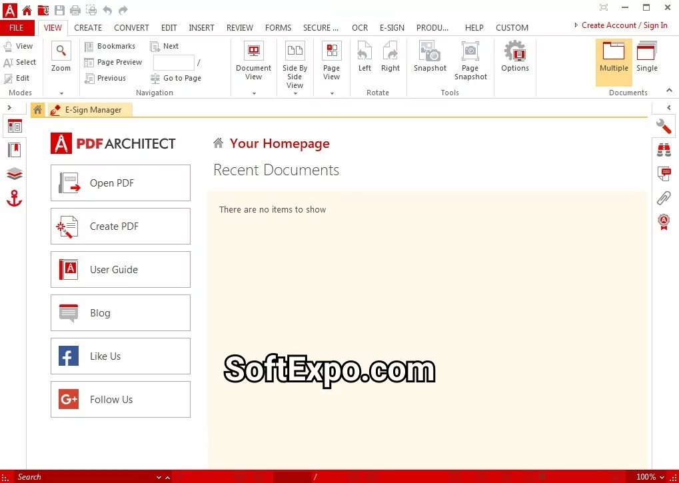Open the Comments panel

tap(664, 173)
